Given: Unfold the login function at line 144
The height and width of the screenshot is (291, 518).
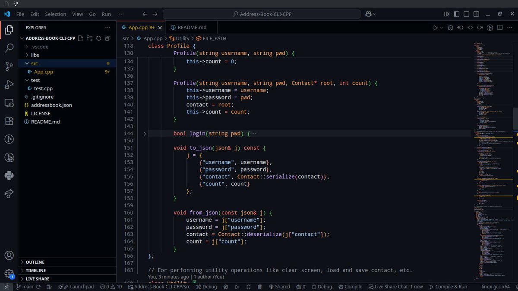Looking at the screenshot, I should coord(145,134).
